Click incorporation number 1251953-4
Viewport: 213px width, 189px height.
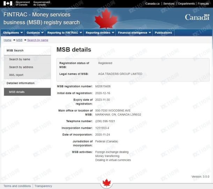pyautogui.click(x=102, y=128)
